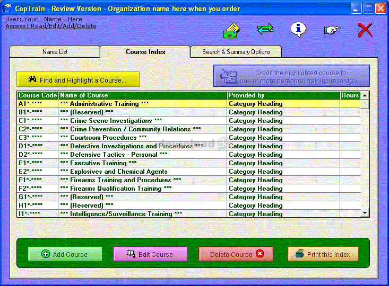The image size is (389, 286).
Task: Switch to the Name List tab
Action: coord(55,52)
